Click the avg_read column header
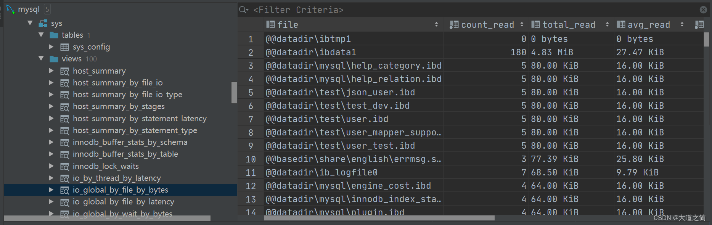The width and height of the screenshot is (712, 225). (x=648, y=25)
